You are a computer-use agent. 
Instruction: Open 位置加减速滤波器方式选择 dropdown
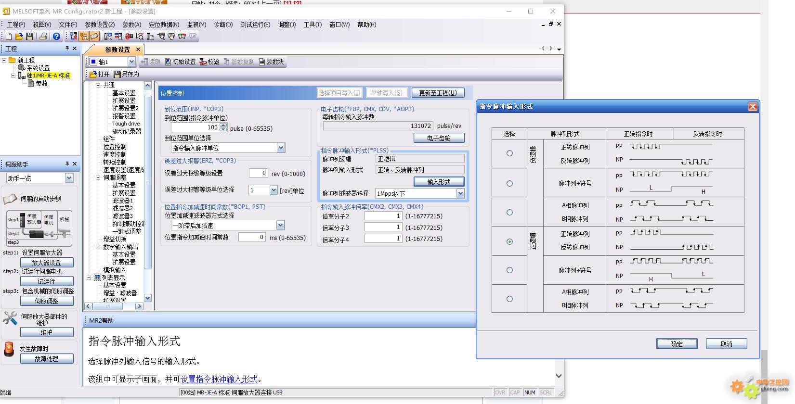tap(280, 225)
